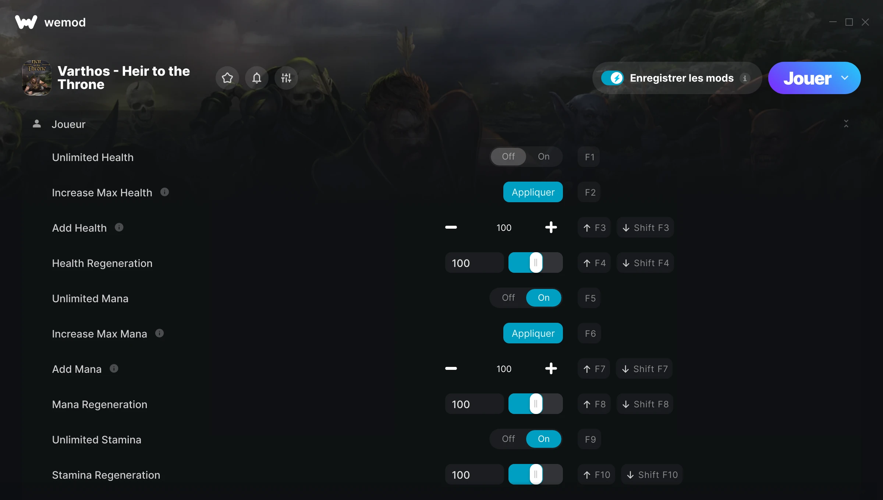Click info icon next to Enregistrer les mods
The image size is (883, 500).
click(745, 78)
